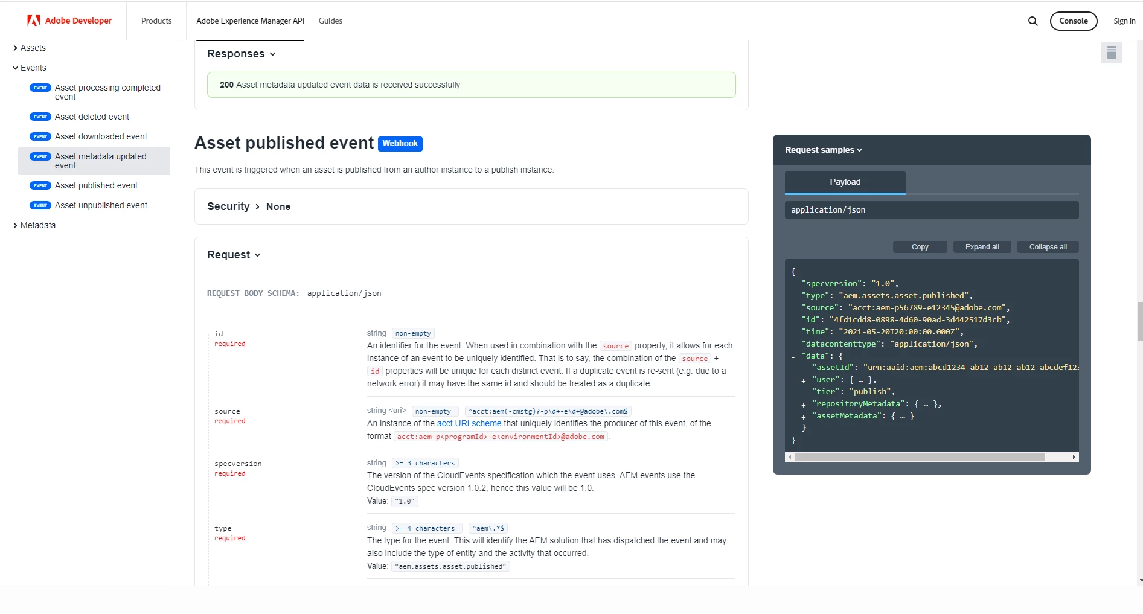Expand the "repositoryMetadata" node plus icon
This screenshot has height=614, width=1143.
804,405
